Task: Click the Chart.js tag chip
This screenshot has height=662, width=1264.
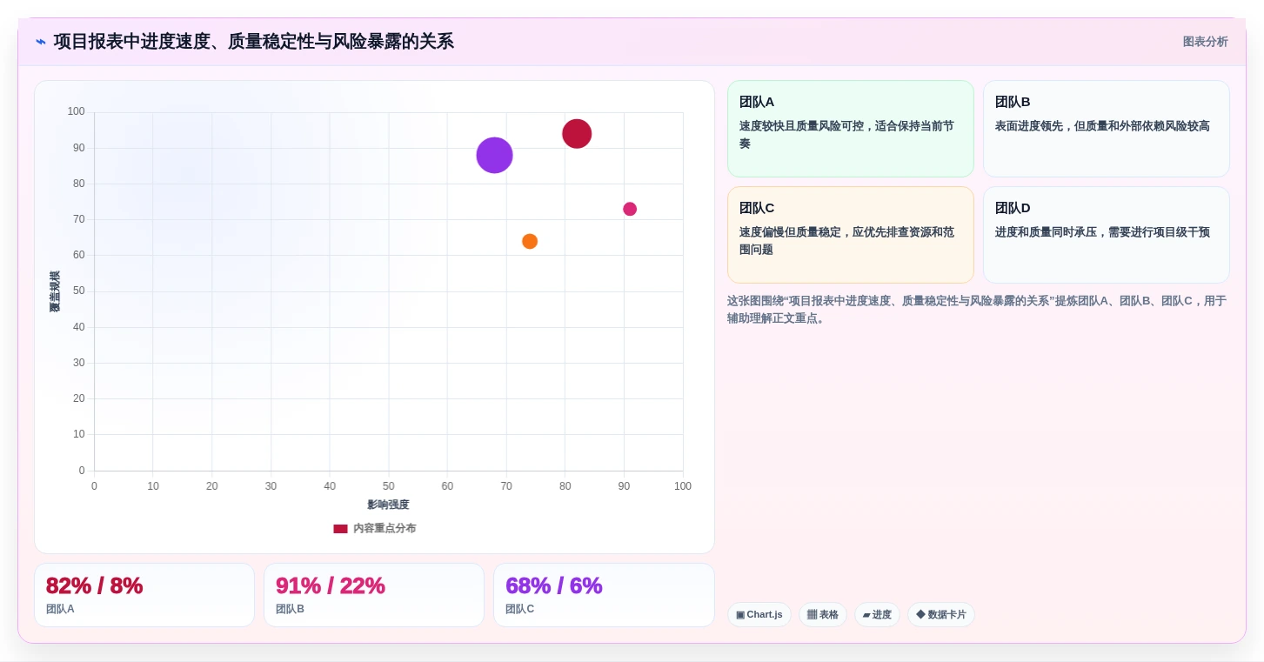Action: coord(759,614)
